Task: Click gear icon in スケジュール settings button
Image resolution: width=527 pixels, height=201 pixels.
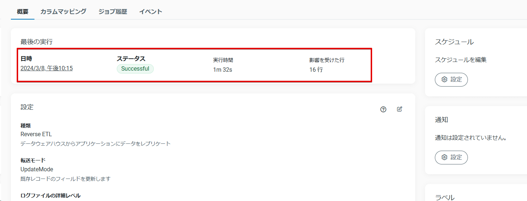Action: coord(444,80)
